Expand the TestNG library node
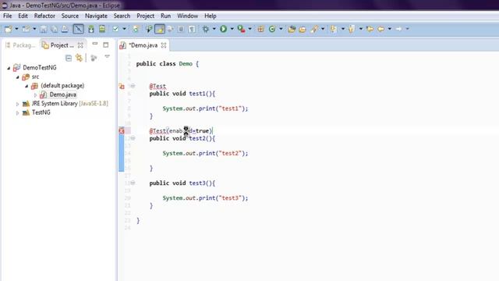Image resolution: width=499 pixels, height=281 pixels. 17,112
